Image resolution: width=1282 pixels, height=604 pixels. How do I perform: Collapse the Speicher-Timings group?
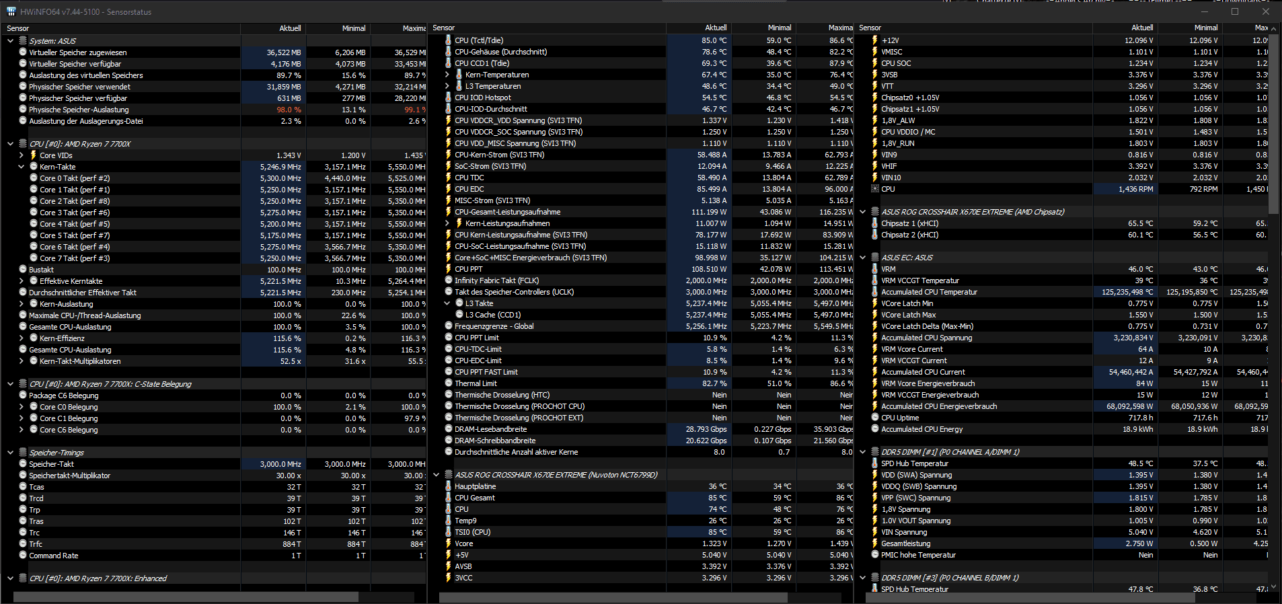(x=10, y=453)
